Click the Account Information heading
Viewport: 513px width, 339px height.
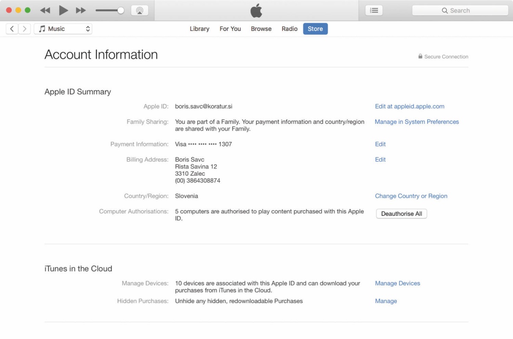pyautogui.click(x=101, y=54)
